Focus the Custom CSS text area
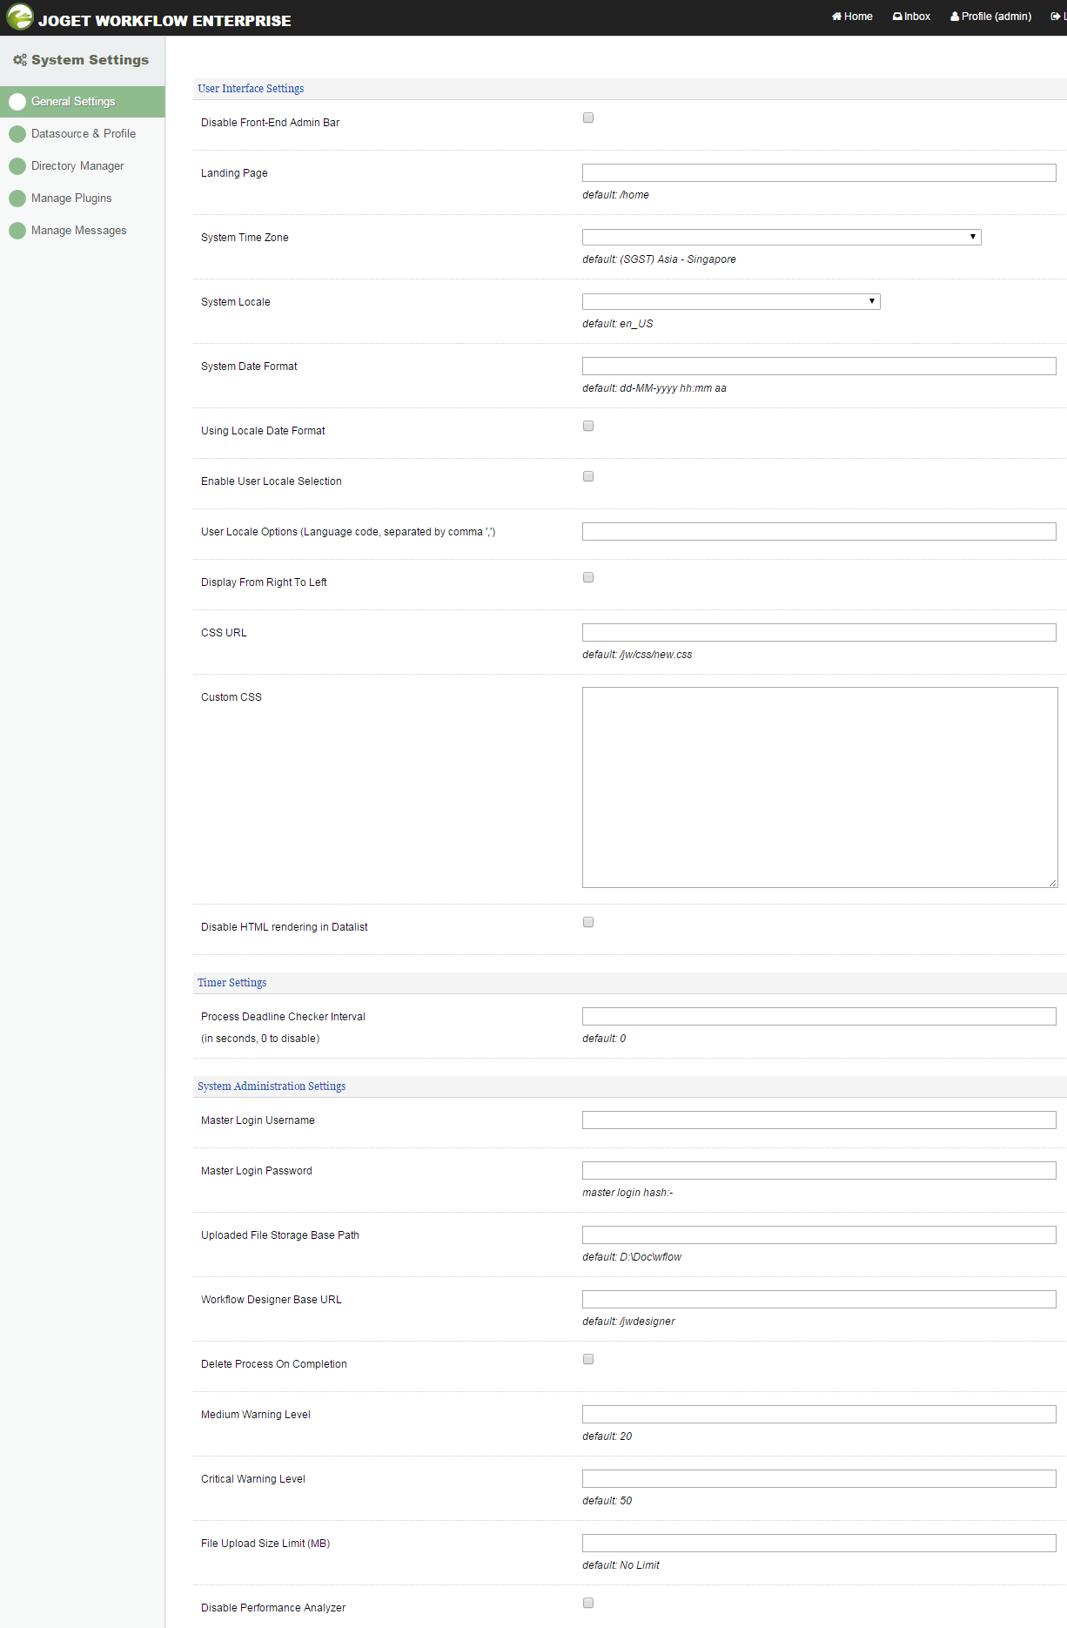This screenshot has height=1628, width=1067. coord(819,787)
